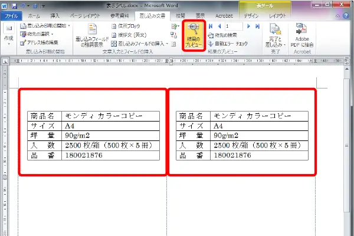Click 入数 cell in right label
The height and width of the screenshot is (236, 354).
(x=194, y=146)
